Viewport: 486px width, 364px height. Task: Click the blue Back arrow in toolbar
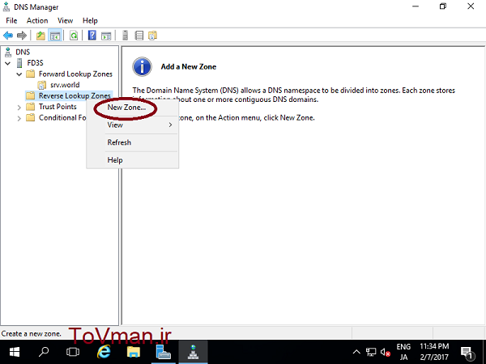click(8, 36)
